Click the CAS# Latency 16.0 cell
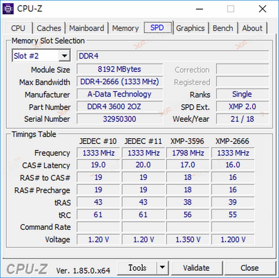Image resolution: width=279 pixels, height=278 pixels. (233, 165)
